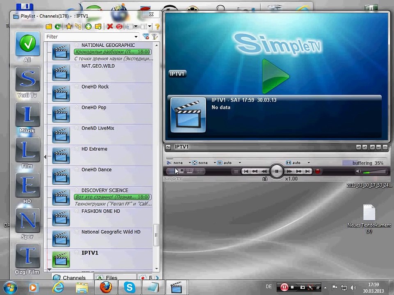
Task: Click the add folder icon
Action: [x=98, y=26]
